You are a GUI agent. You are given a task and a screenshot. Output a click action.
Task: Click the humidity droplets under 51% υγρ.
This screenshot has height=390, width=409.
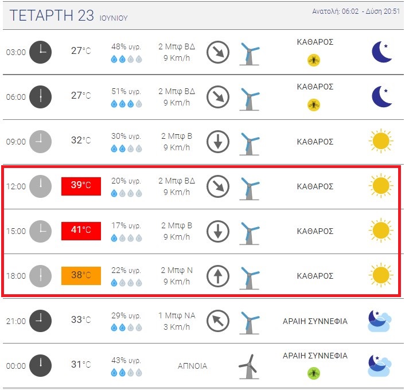(127, 104)
